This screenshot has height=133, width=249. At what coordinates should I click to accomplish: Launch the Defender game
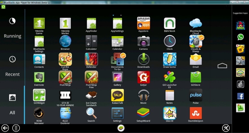(91, 59)
